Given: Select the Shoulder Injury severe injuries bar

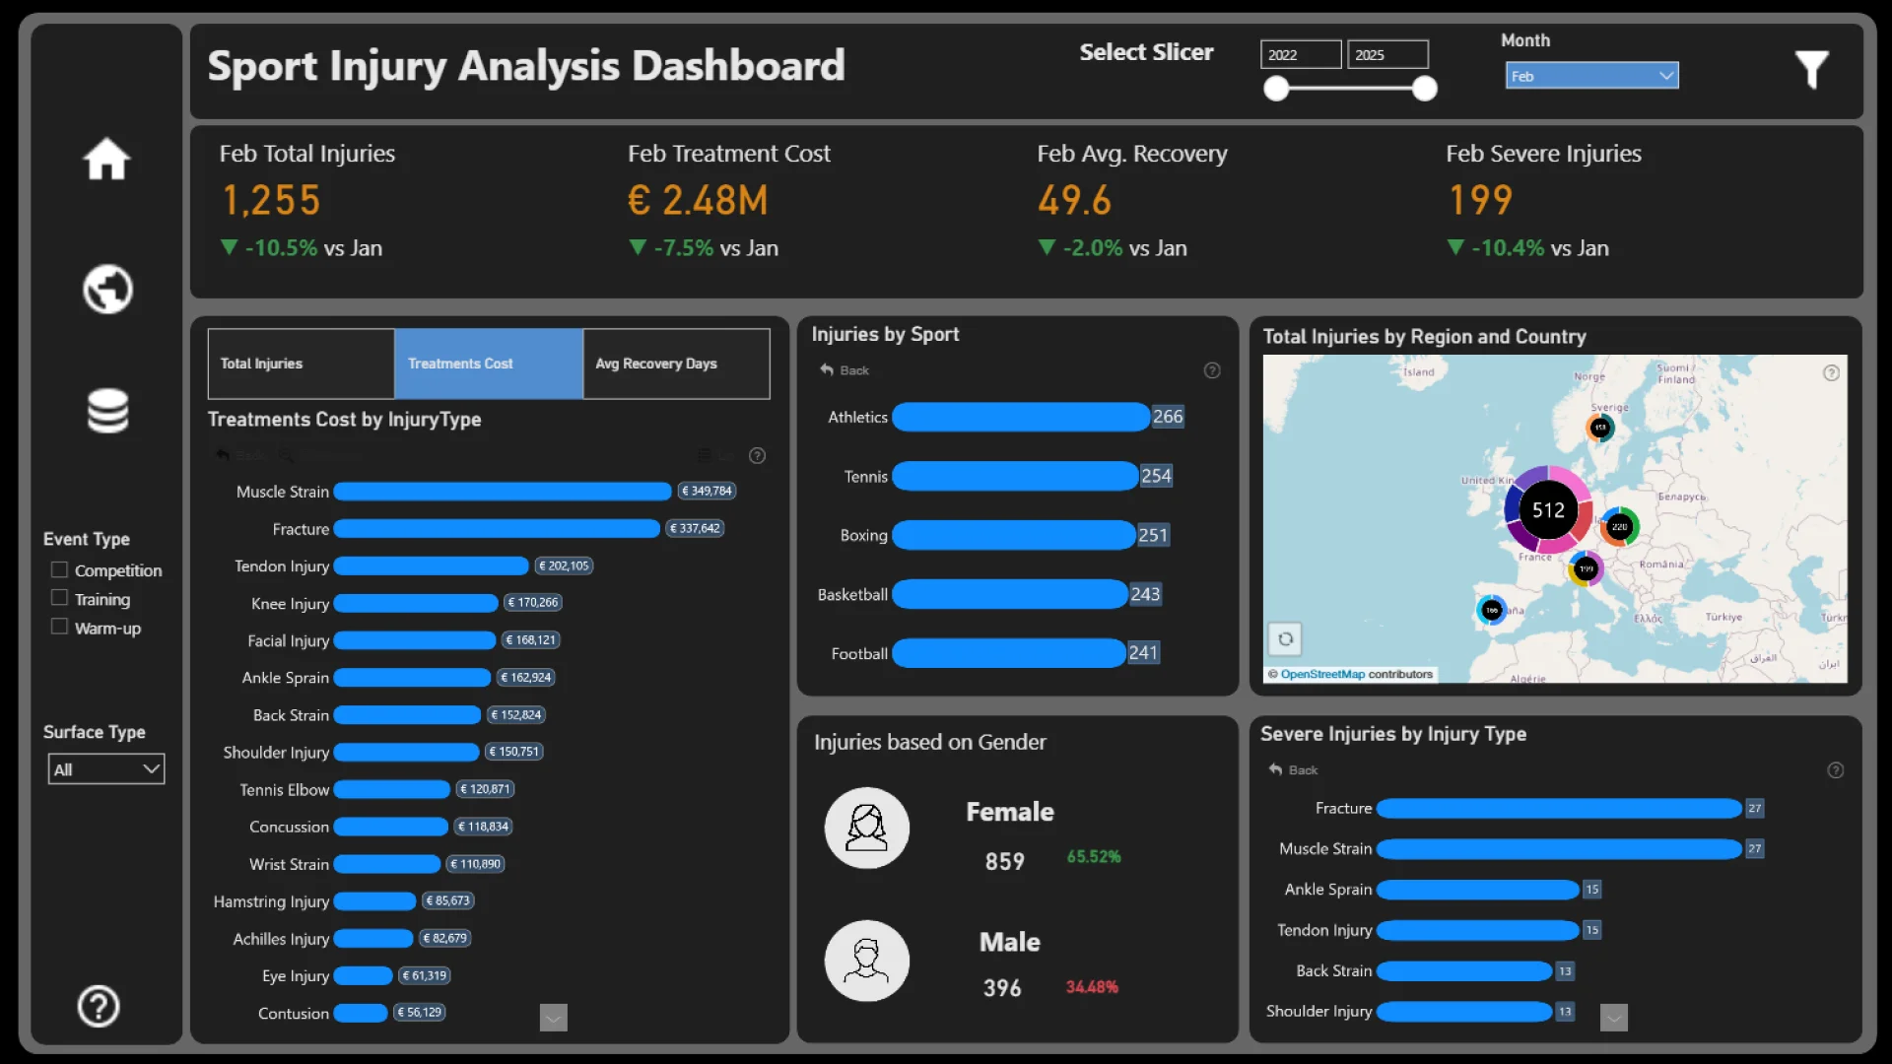Looking at the screenshot, I should 1464,1012.
